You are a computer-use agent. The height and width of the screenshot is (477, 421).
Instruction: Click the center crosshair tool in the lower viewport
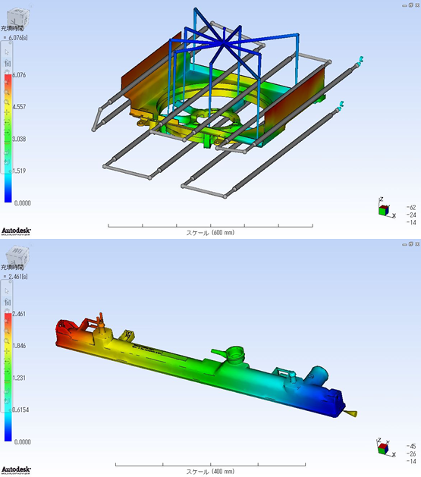pos(7,351)
